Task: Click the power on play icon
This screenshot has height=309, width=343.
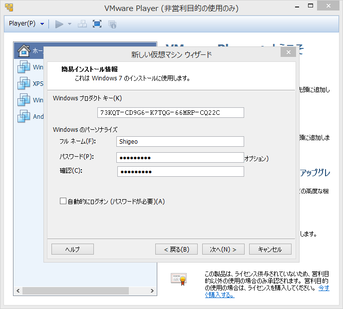Action: tap(59, 24)
